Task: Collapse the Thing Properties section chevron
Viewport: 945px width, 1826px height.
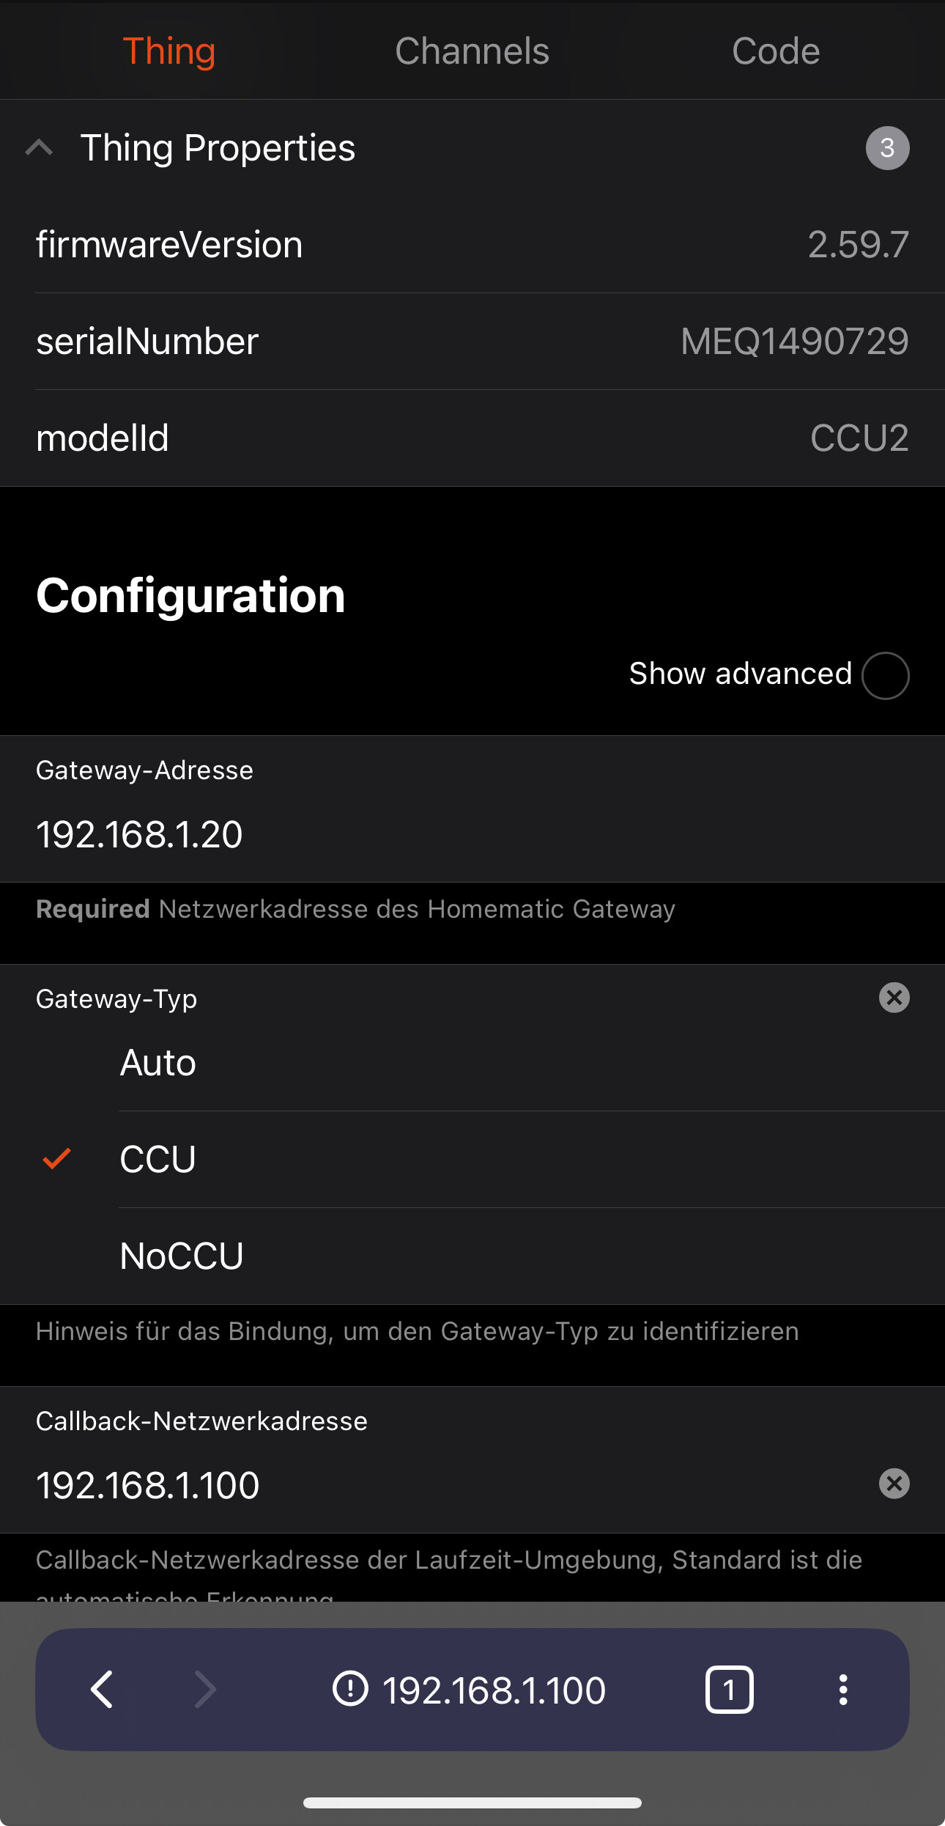Action: [39, 148]
